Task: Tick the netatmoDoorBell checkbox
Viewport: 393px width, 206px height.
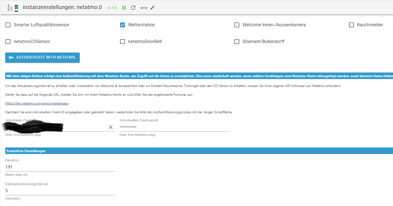Action: coord(123,42)
